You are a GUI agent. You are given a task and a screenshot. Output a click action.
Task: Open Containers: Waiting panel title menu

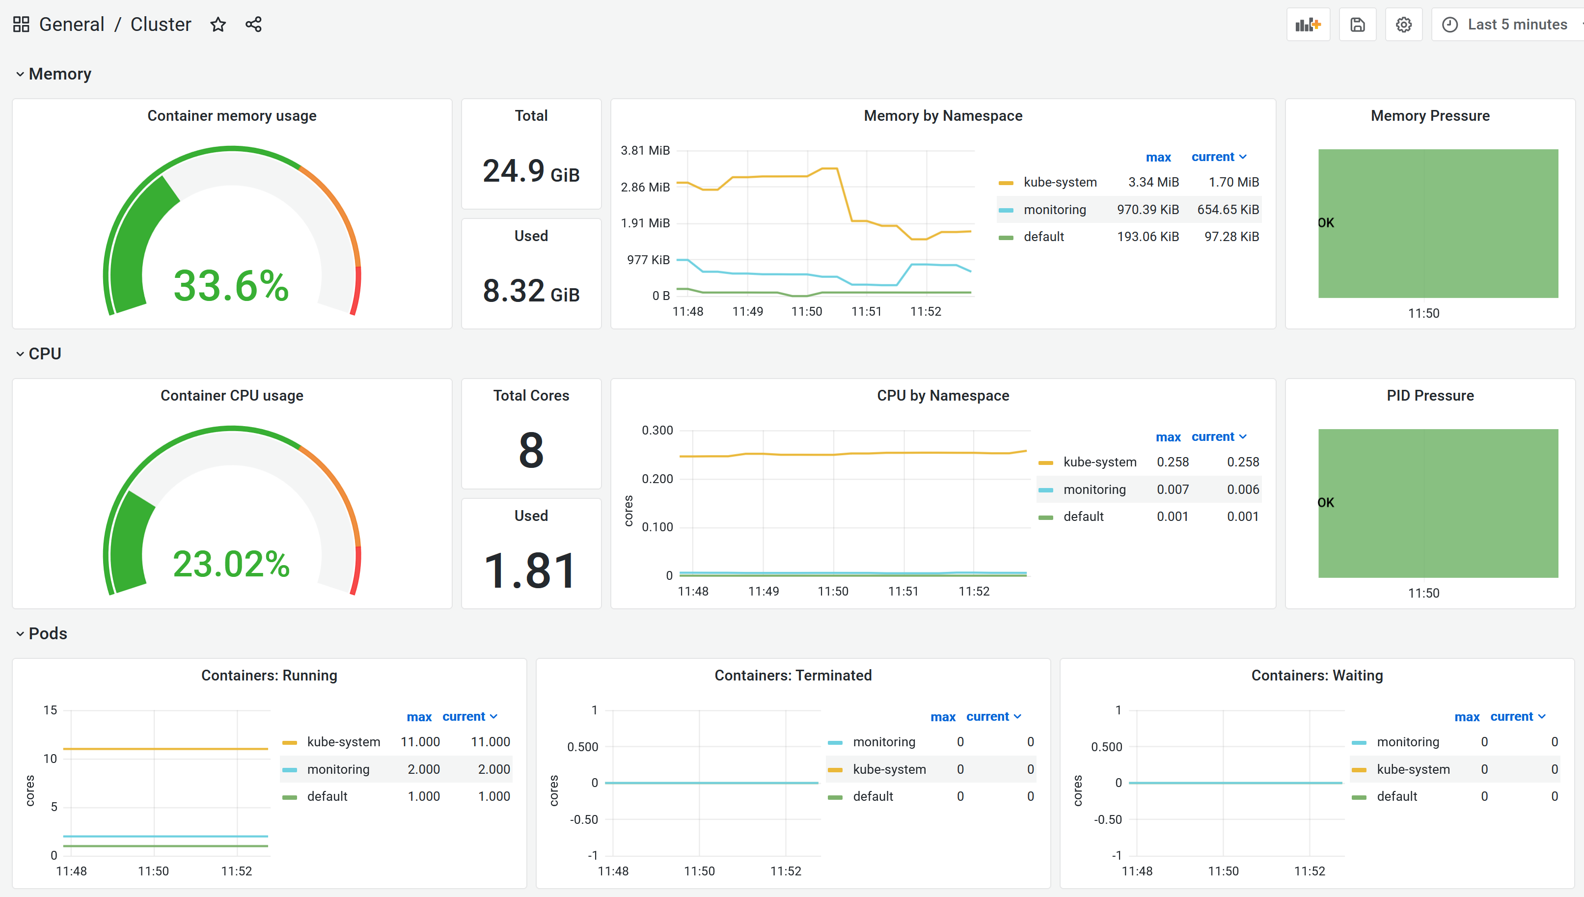pyautogui.click(x=1317, y=675)
